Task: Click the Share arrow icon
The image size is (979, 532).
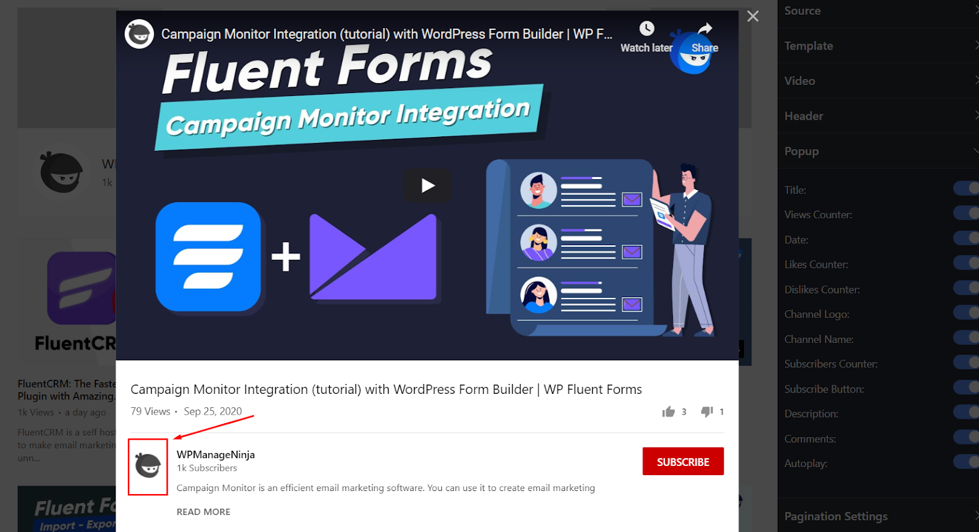Action: (x=705, y=29)
